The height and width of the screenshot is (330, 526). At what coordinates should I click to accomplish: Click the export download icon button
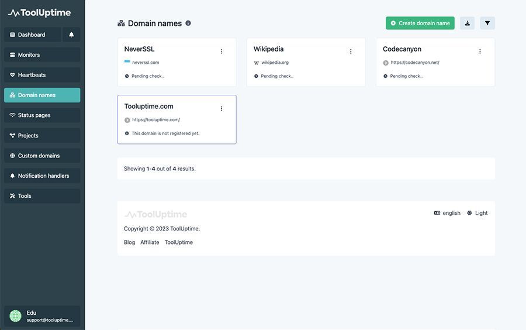click(x=468, y=23)
